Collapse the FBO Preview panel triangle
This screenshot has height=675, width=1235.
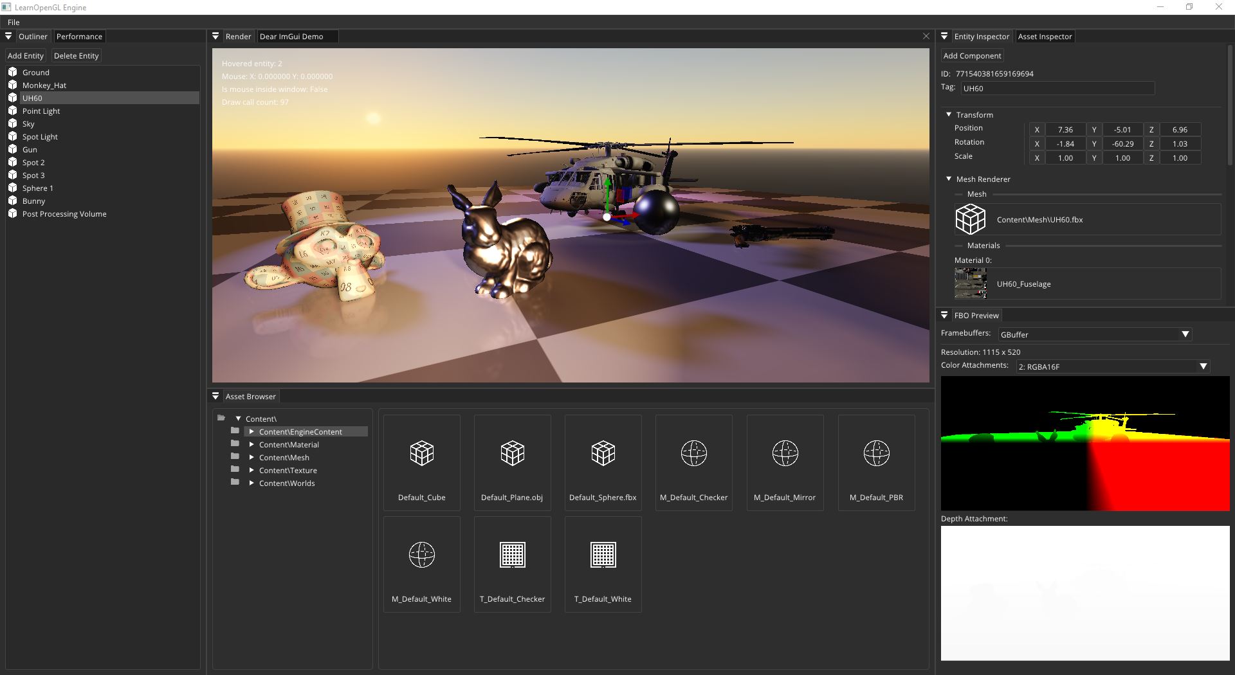pyautogui.click(x=944, y=316)
